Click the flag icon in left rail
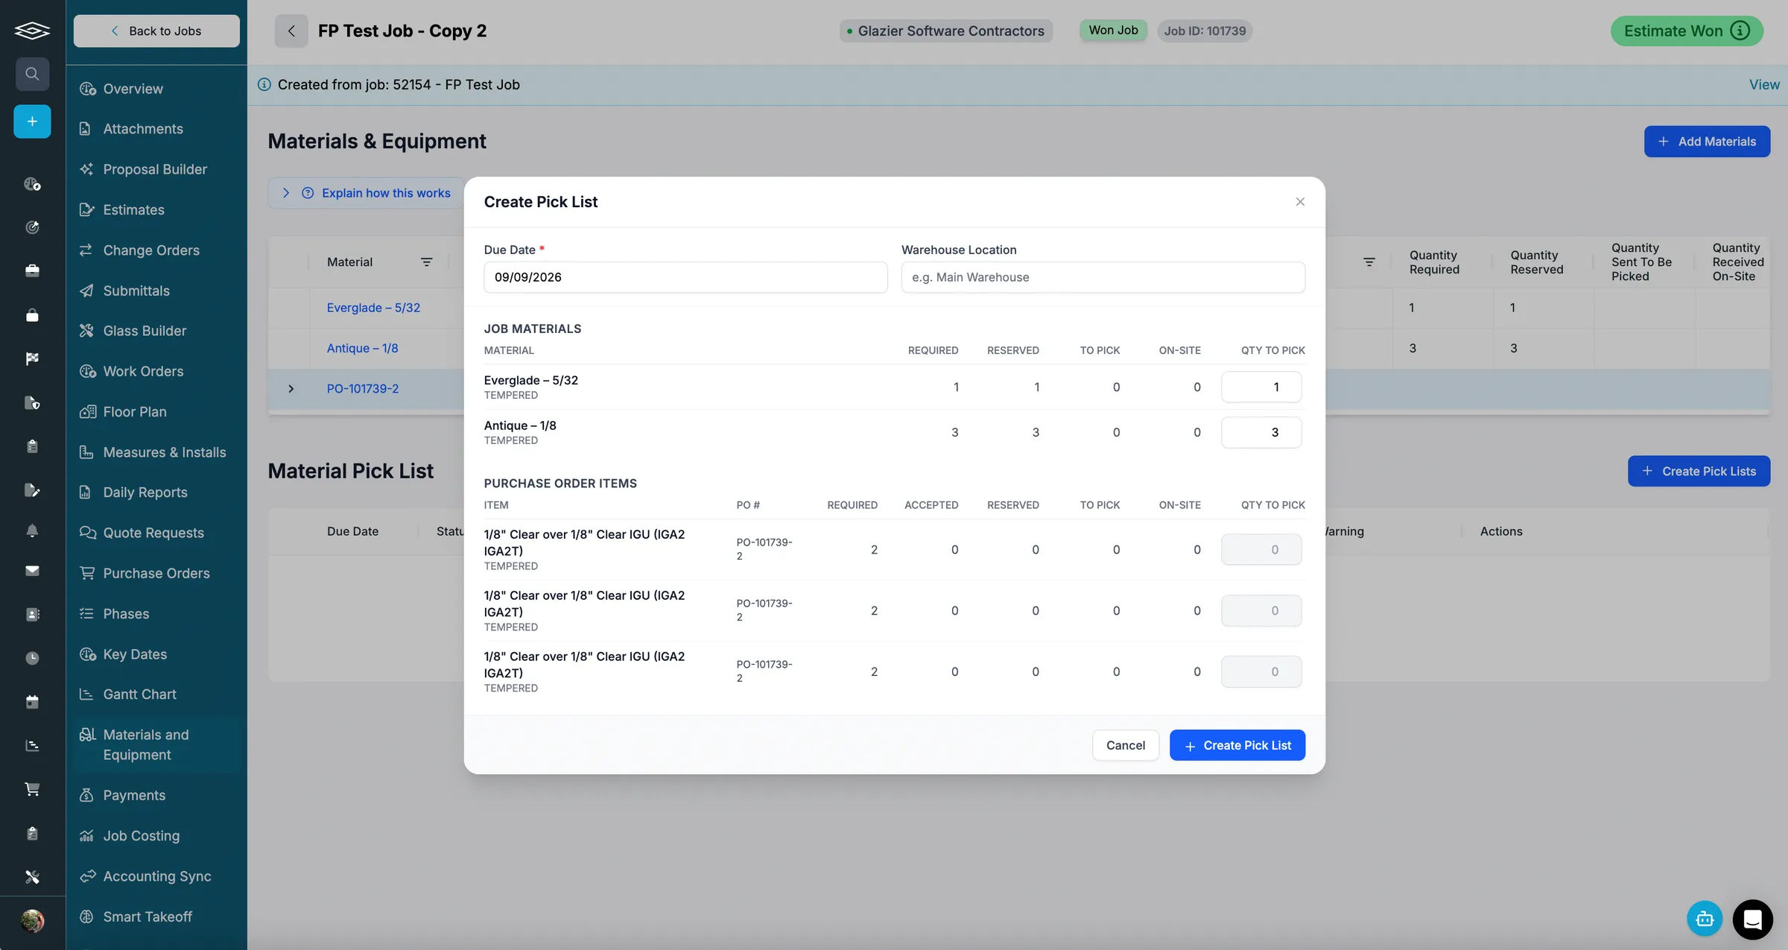The height and width of the screenshot is (950, 1788). [32, 358]
